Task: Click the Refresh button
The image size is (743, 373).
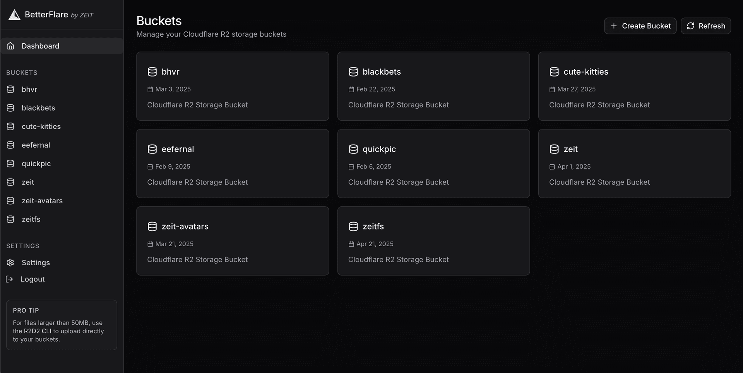Action: click(x=705, y=26)
